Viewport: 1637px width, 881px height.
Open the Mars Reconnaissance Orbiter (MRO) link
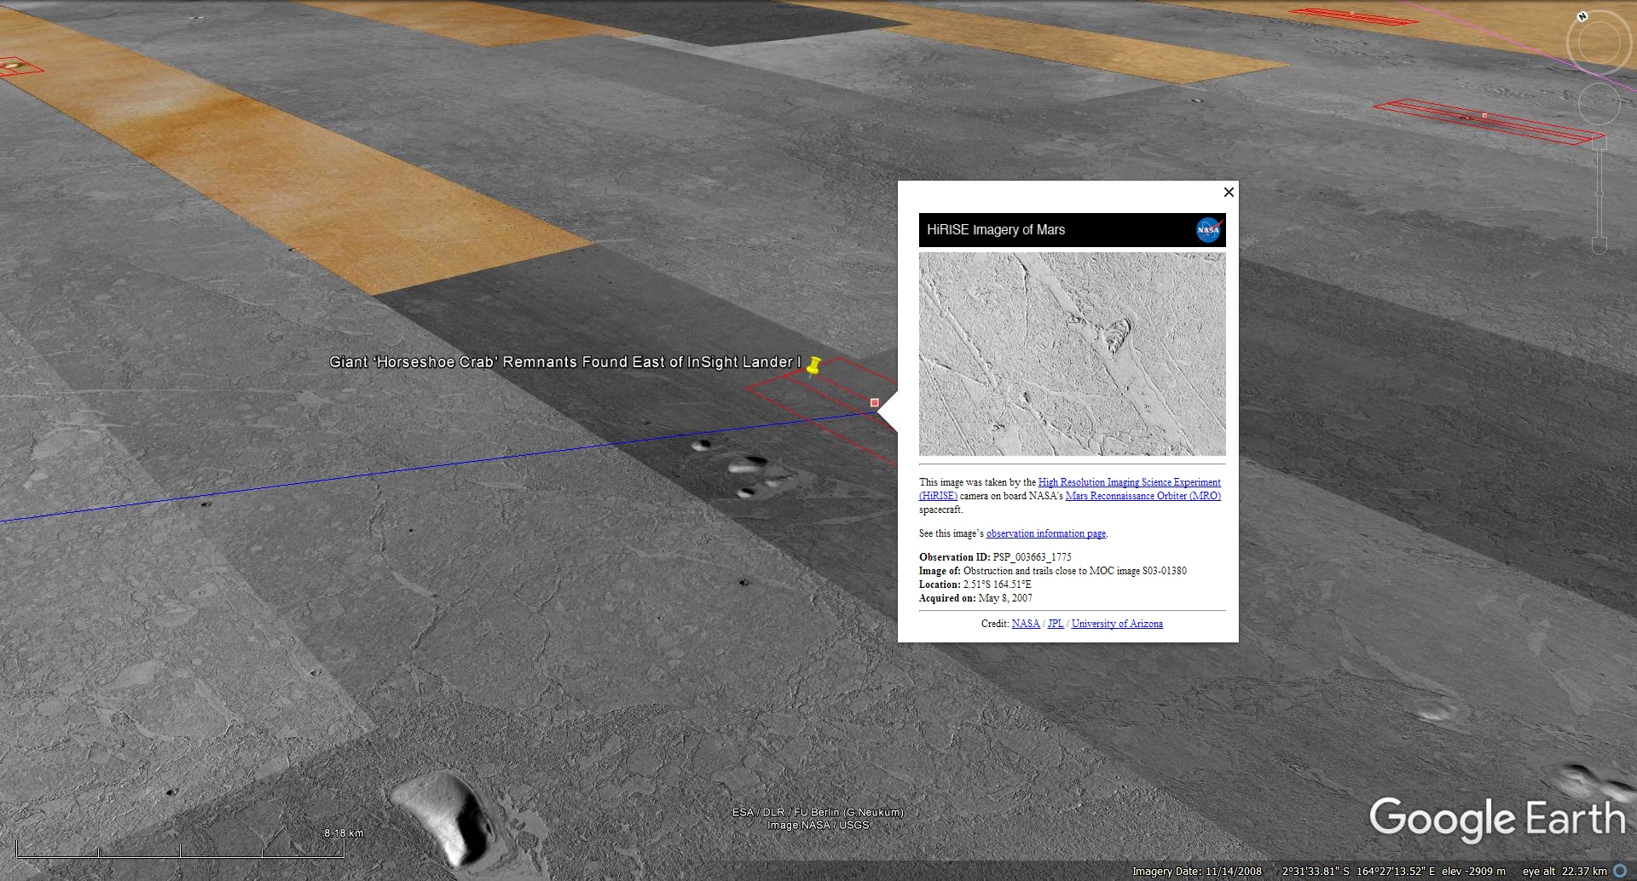(1142, 496)
